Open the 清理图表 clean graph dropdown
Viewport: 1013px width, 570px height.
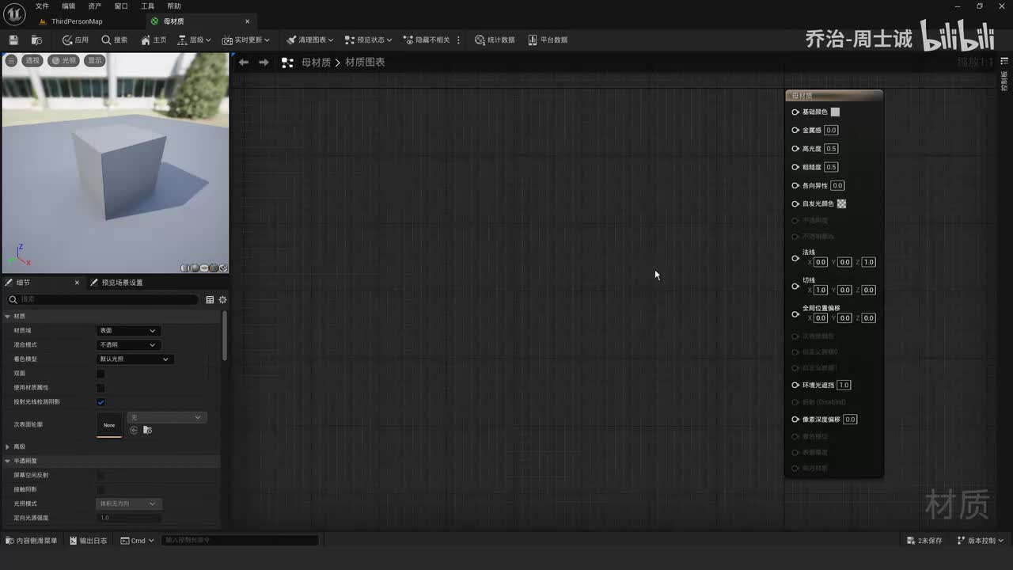coord(309,40)
